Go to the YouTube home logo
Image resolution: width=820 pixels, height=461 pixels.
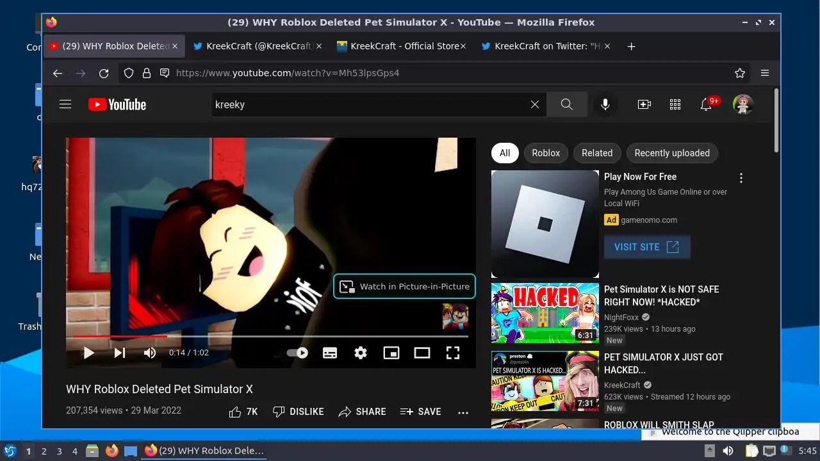[117, 104]
